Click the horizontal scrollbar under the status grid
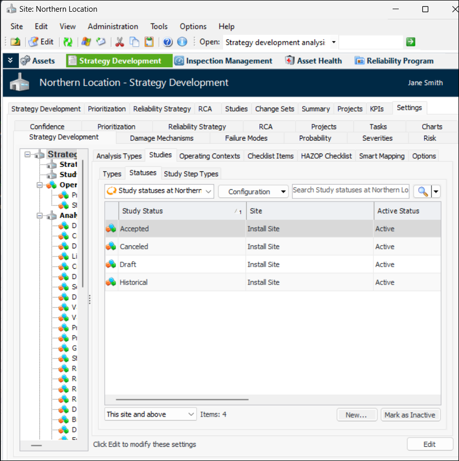 (182, 400)
